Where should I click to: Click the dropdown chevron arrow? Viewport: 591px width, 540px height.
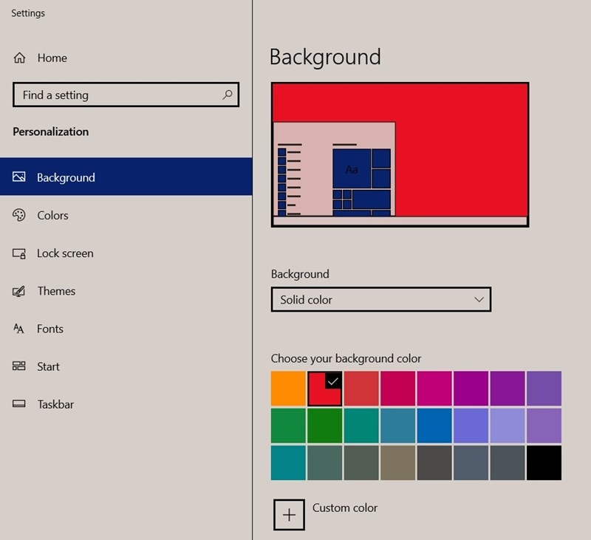click(x=479, y=300)
